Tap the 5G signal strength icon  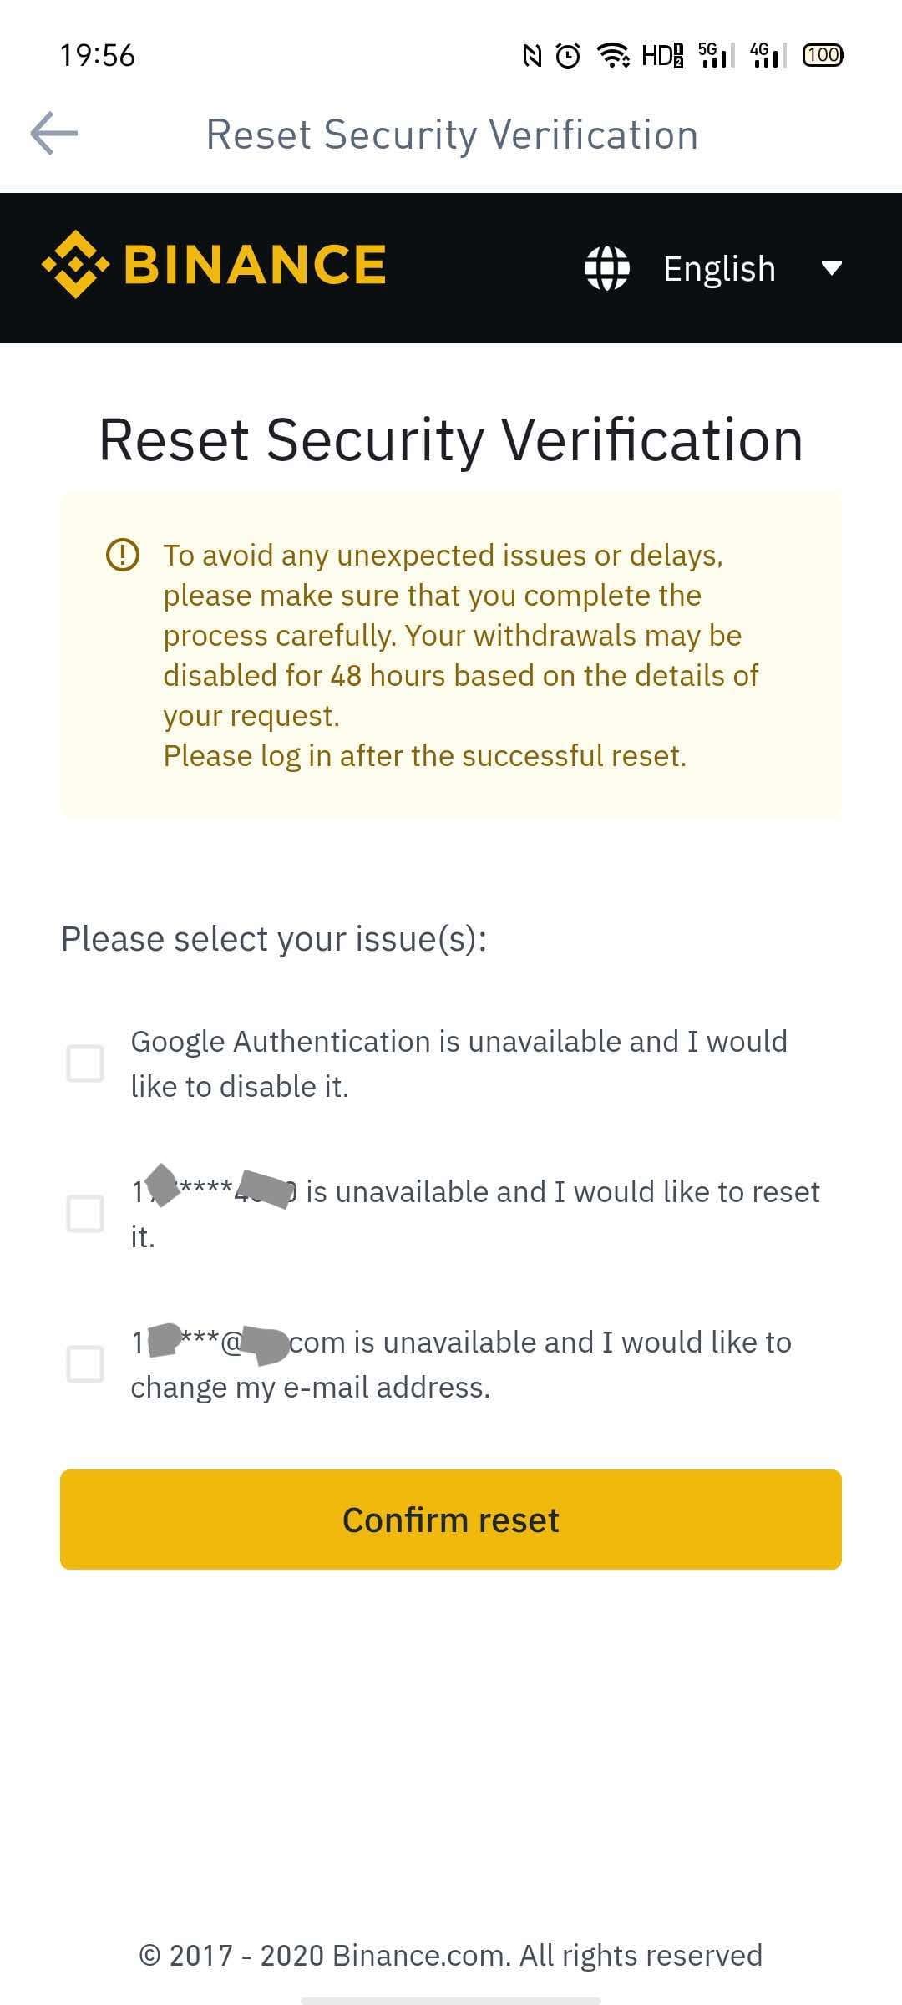(716, 55)
